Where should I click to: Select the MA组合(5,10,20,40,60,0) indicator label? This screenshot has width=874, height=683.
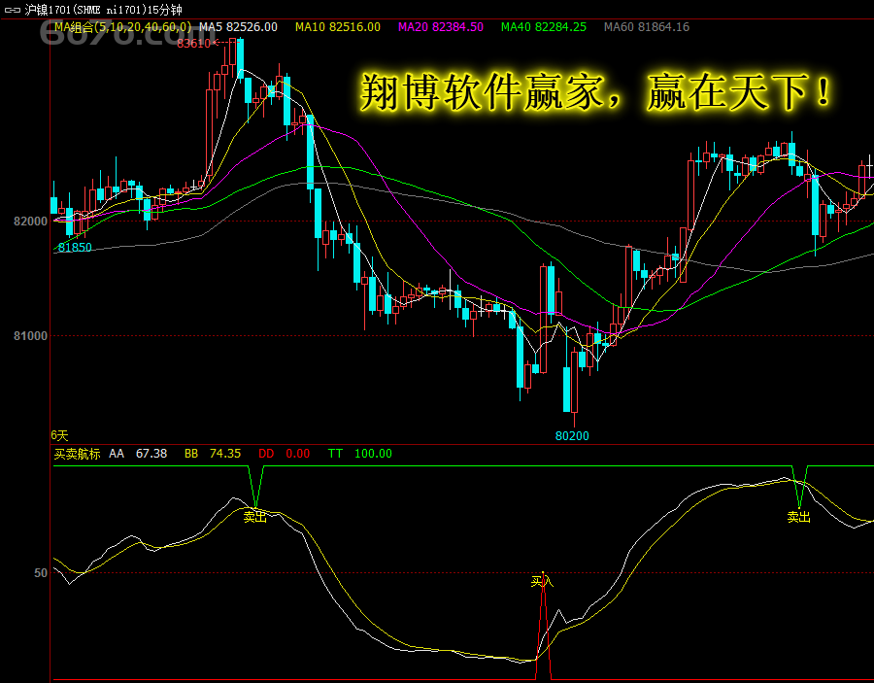coord(122,27)
